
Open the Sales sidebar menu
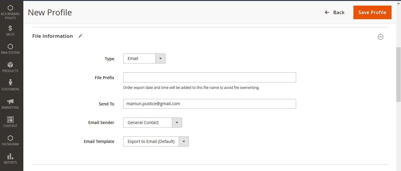point(10,31)
